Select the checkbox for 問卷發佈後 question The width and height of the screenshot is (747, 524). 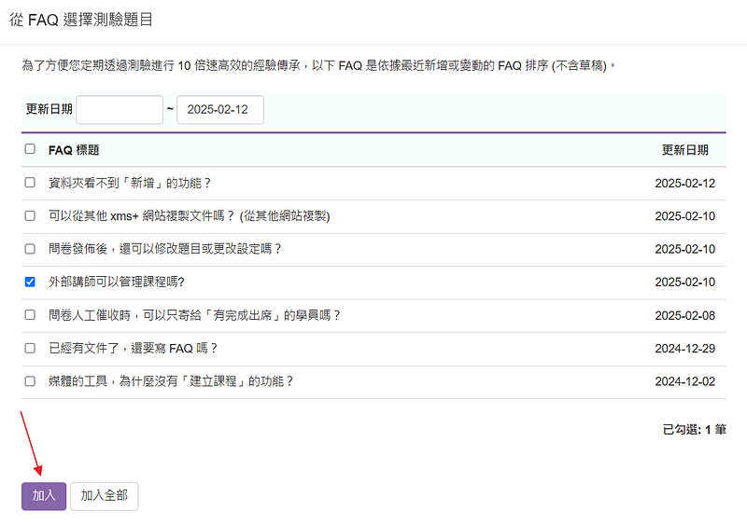click(30, 249)
